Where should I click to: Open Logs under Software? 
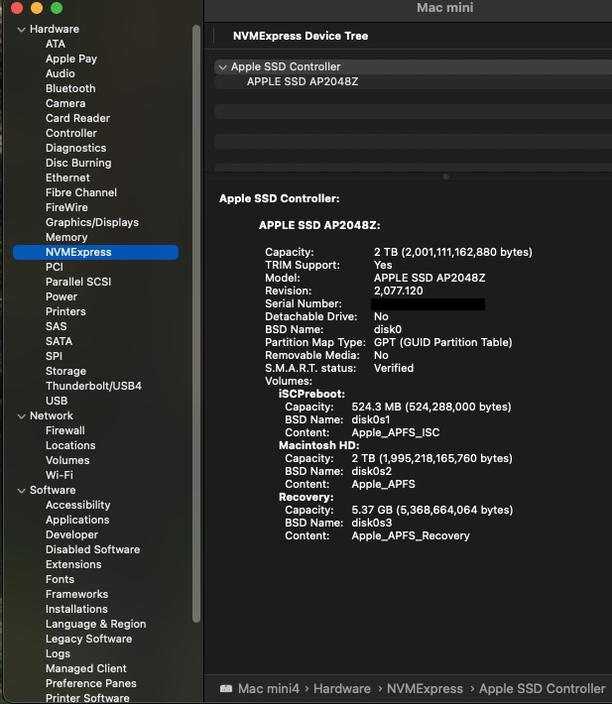(58, 653)
